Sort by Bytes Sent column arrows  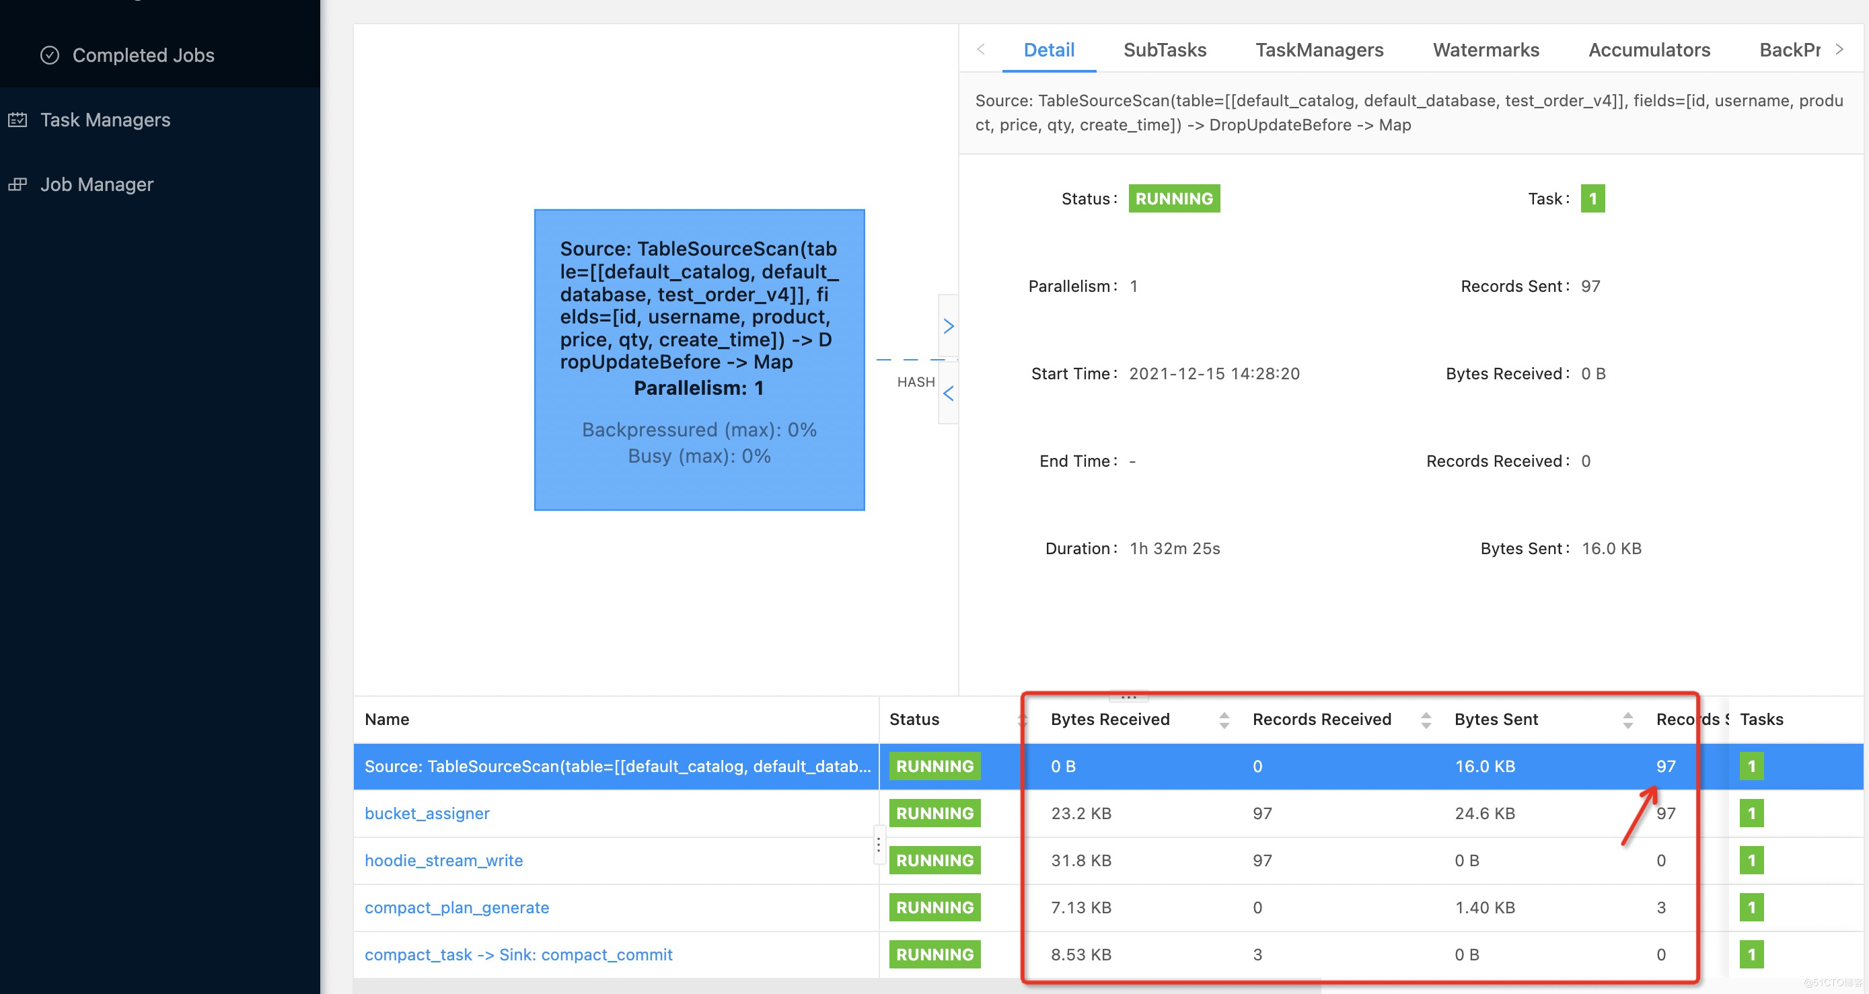[1627, 719]
